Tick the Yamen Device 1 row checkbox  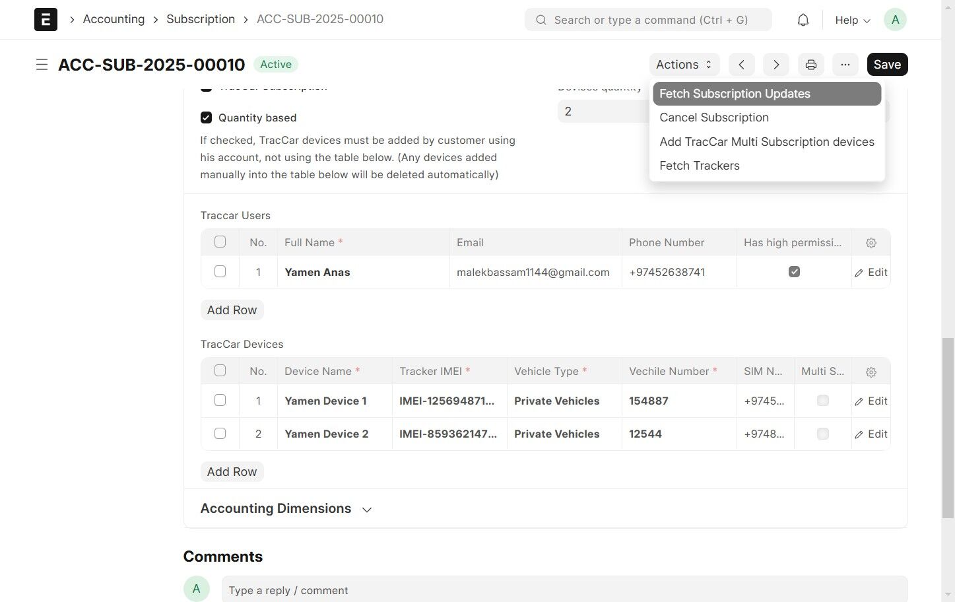tap(220, 401)
